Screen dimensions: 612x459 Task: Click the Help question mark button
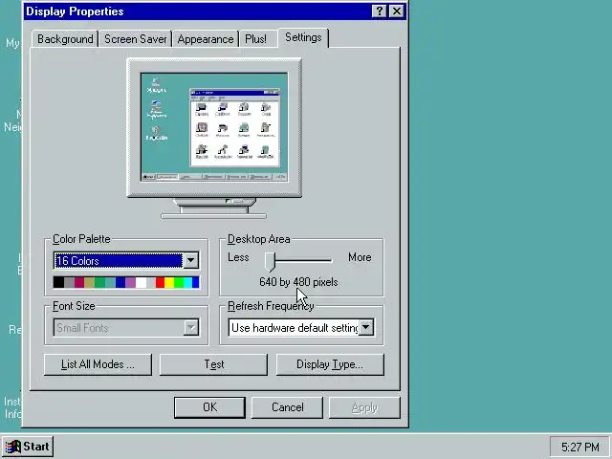(379, 11)
